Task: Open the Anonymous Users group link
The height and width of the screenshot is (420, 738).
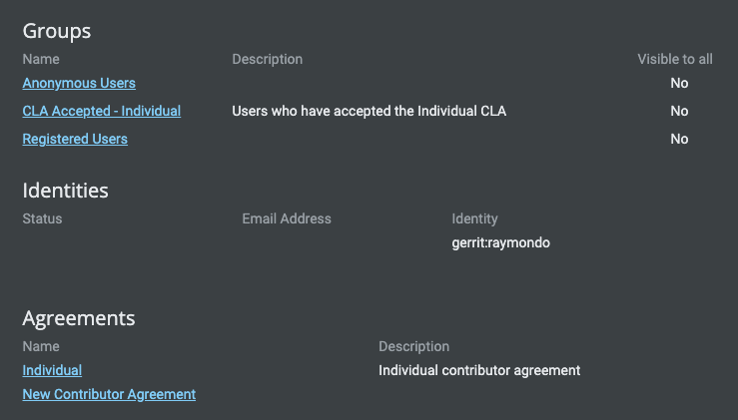Action: (79, 83)
